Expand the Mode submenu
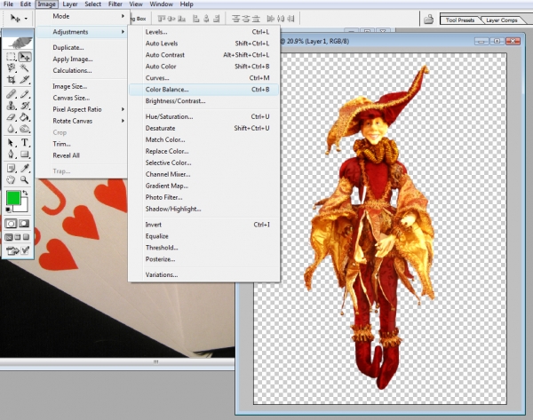 click(x=82, y=16)
